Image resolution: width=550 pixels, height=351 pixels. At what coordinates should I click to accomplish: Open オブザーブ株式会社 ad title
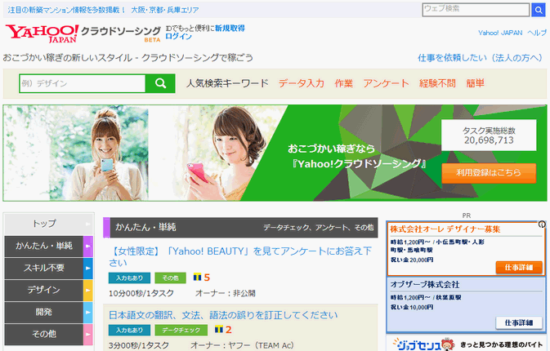click(425, 284)
